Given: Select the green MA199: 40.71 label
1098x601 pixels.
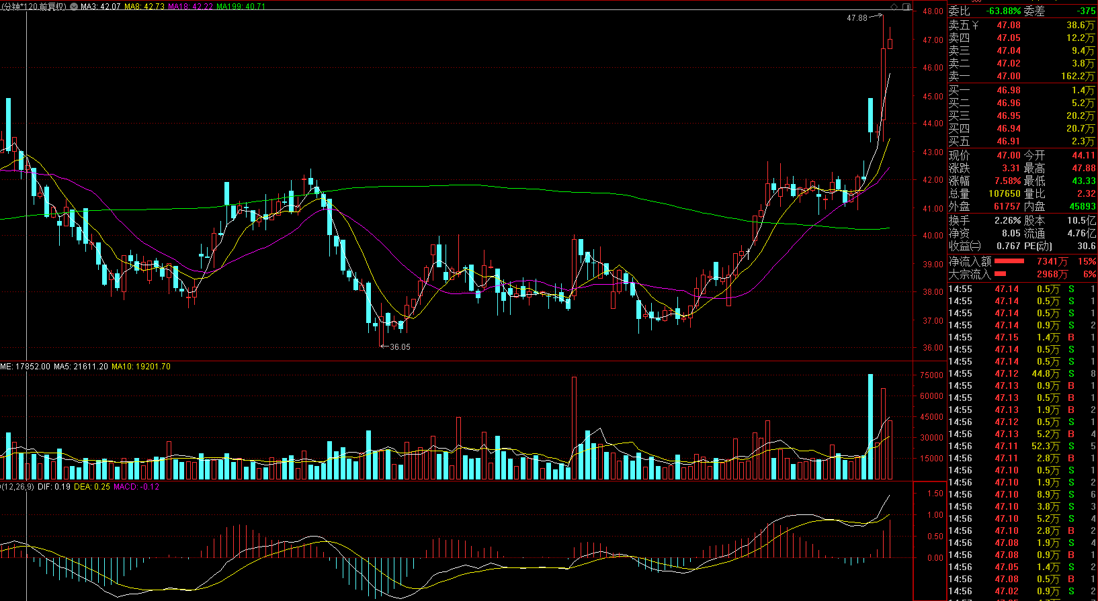Looking at the screenshot, I should click(x=241, y=7).
